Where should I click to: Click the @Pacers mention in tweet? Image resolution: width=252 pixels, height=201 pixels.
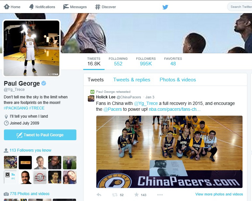[112, 109]
